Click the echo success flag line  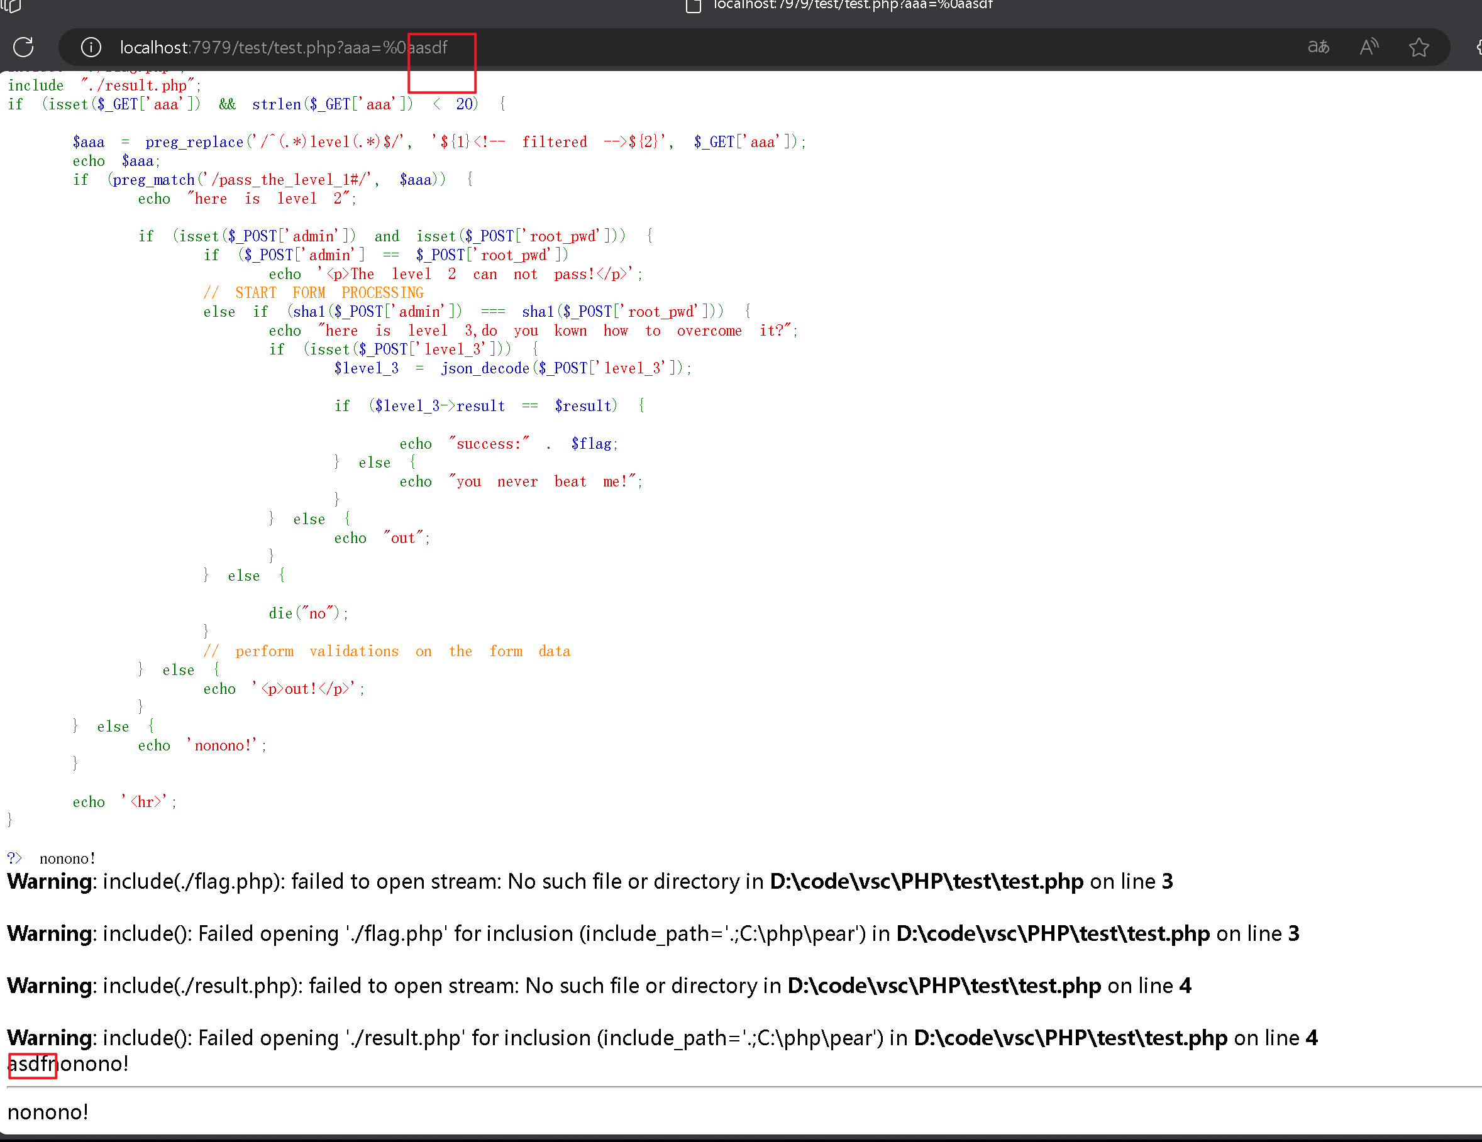508,444
